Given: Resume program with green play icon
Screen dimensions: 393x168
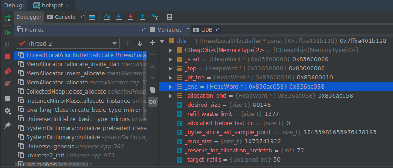Looking at the screenshot, I should point(7,33).
